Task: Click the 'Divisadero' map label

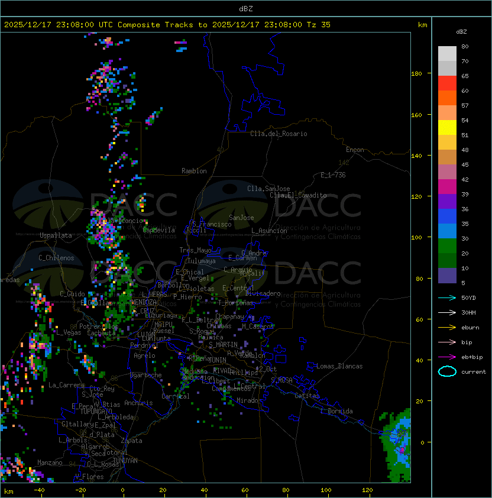Action: pos(263,293)
